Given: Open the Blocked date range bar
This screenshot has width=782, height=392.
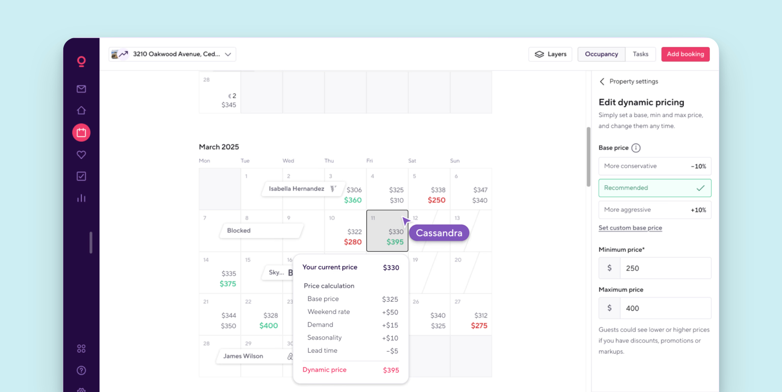Looking at the screenshot, I should point(261,231).
